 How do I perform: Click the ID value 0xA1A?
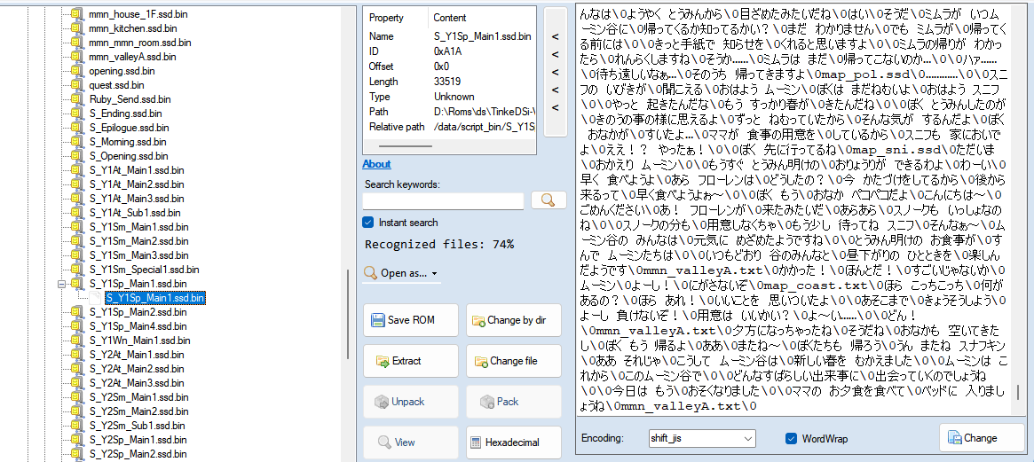[x=447, y=51]
